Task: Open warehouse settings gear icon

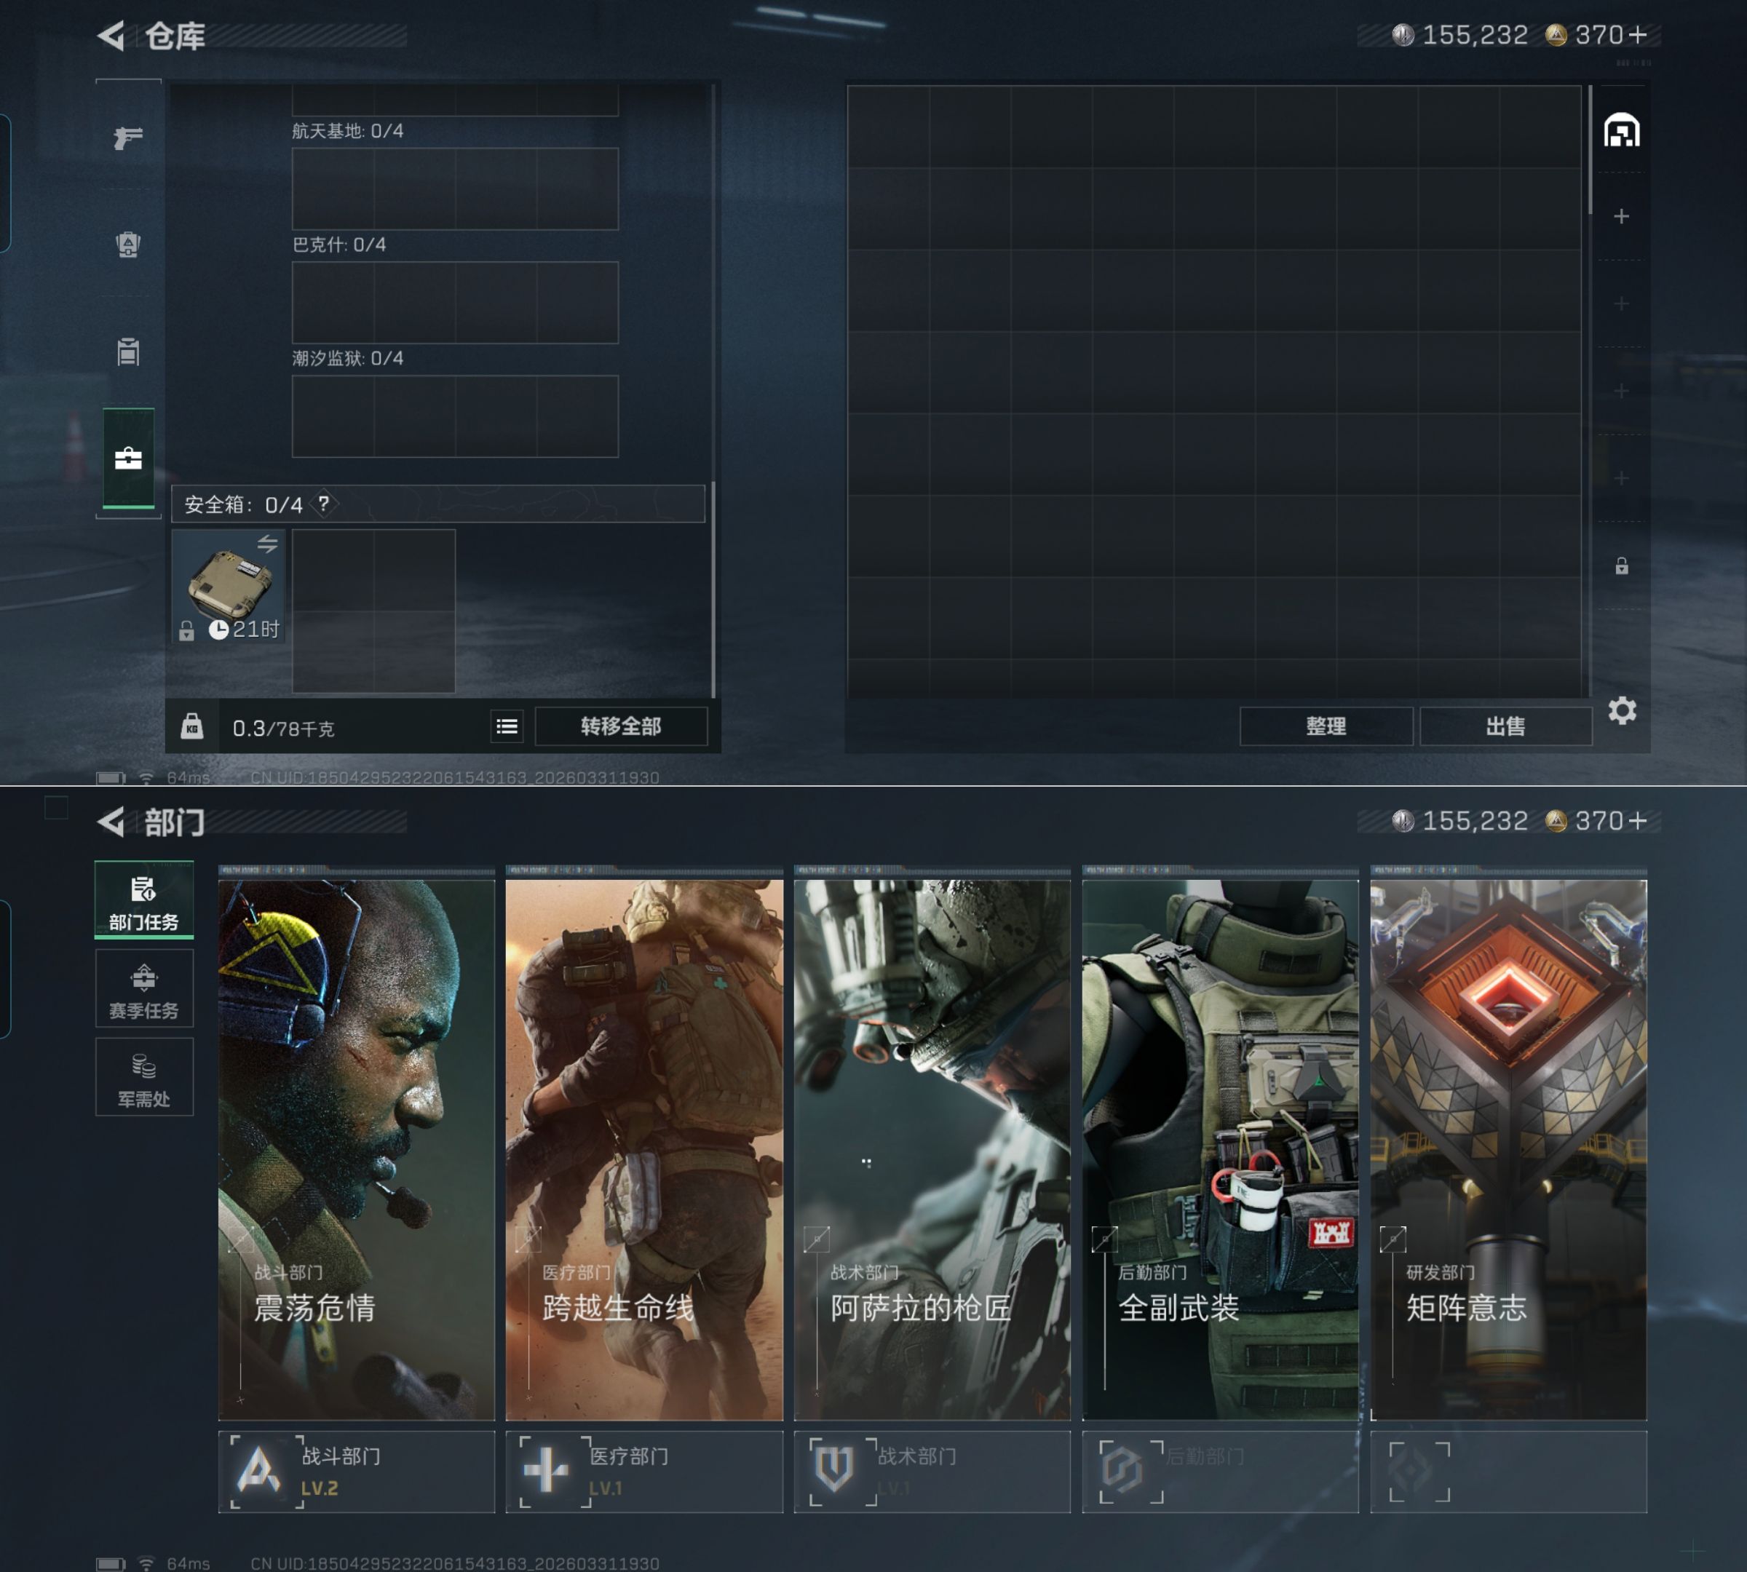Action: coord(1622,711)
